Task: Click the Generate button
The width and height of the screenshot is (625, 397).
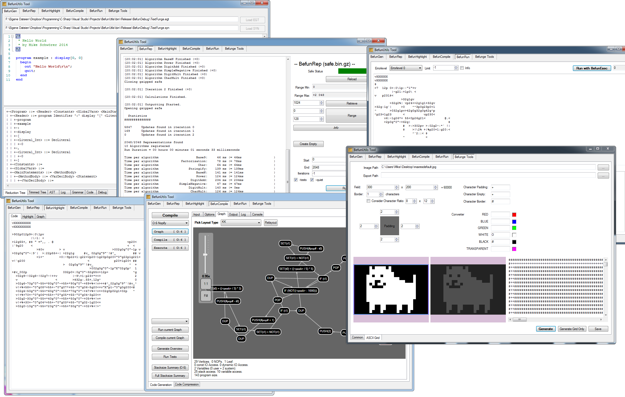Action: [546, 329]
